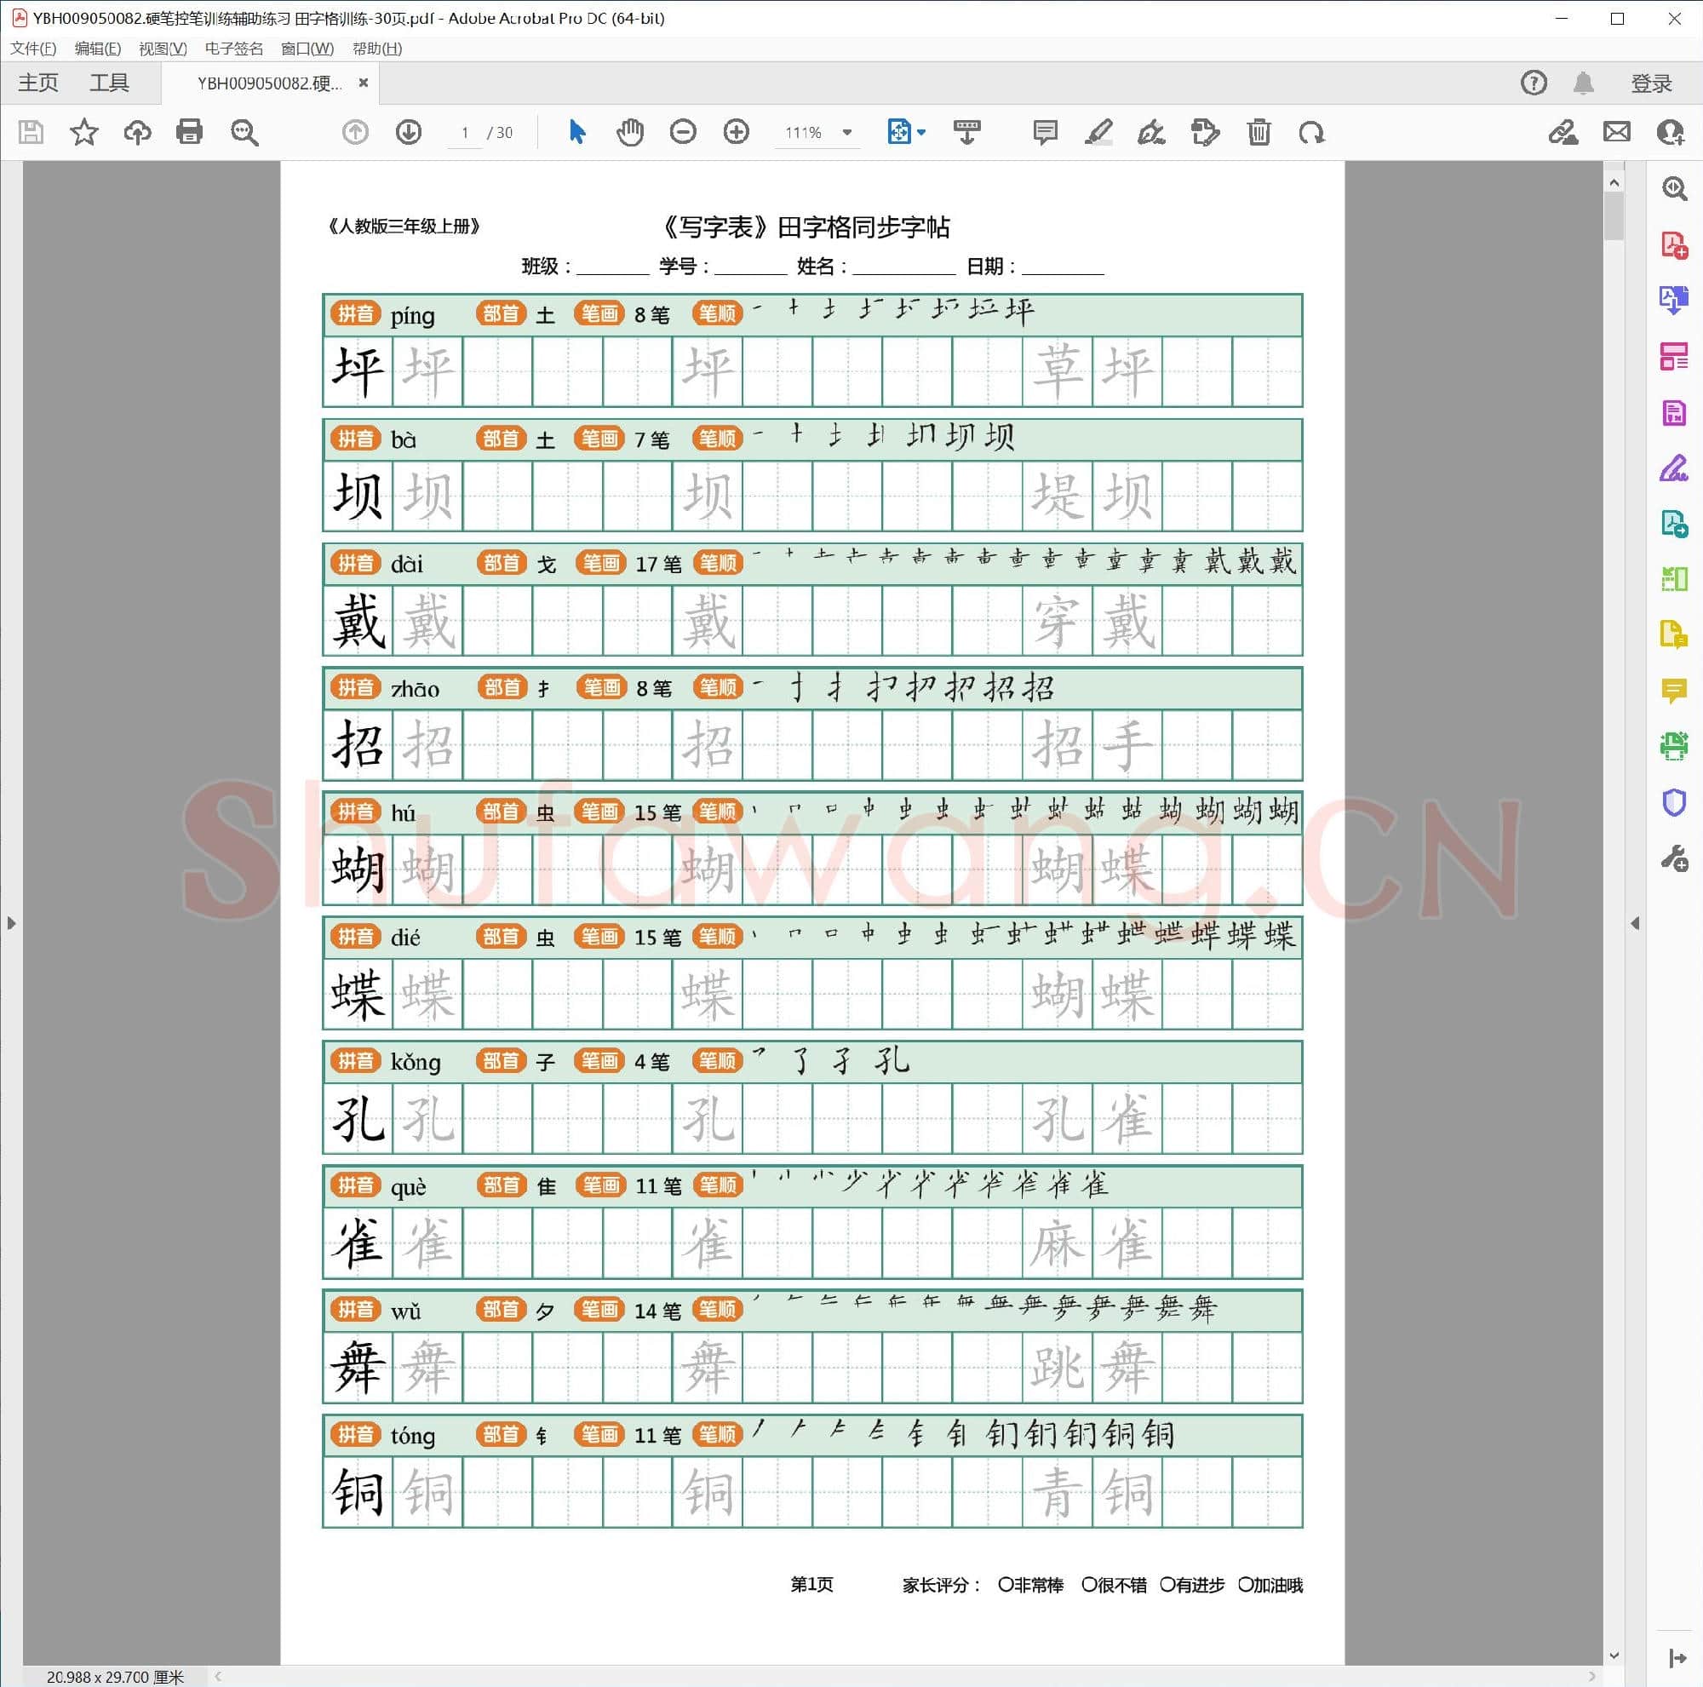Click the Zoom out minus icon
The image size is (1703, 1687).
(683, 132)
